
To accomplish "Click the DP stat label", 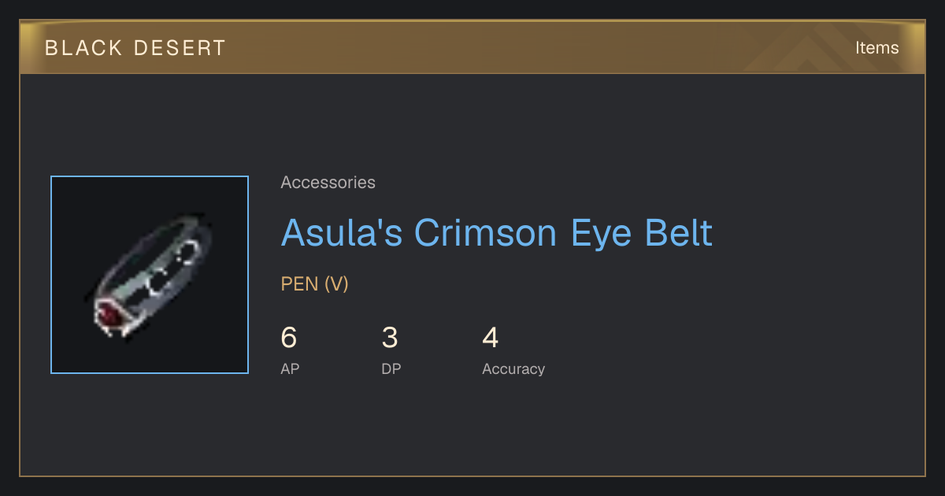I will click(x=391, y=368).
